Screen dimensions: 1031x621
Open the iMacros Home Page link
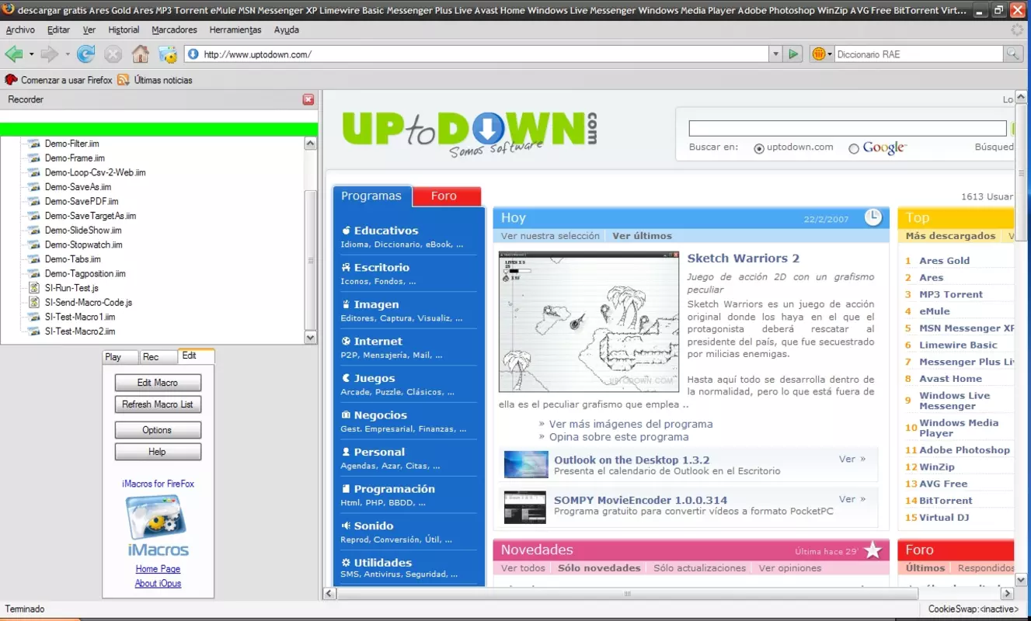pos(158,569)
